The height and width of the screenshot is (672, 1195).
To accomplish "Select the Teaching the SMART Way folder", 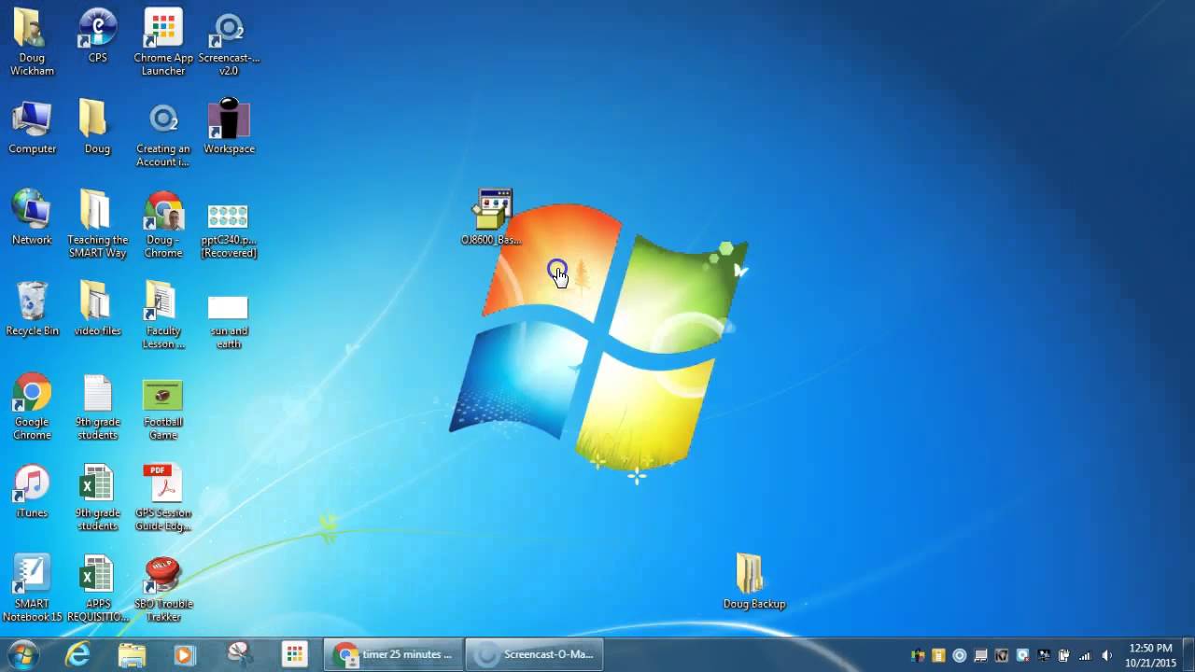I will click(97, 225).
